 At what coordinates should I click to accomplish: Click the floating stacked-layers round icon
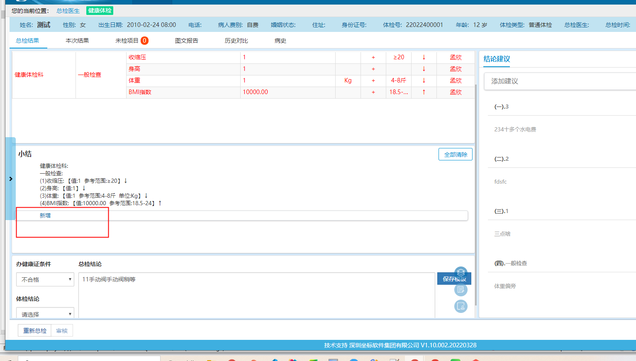[461, 273]
